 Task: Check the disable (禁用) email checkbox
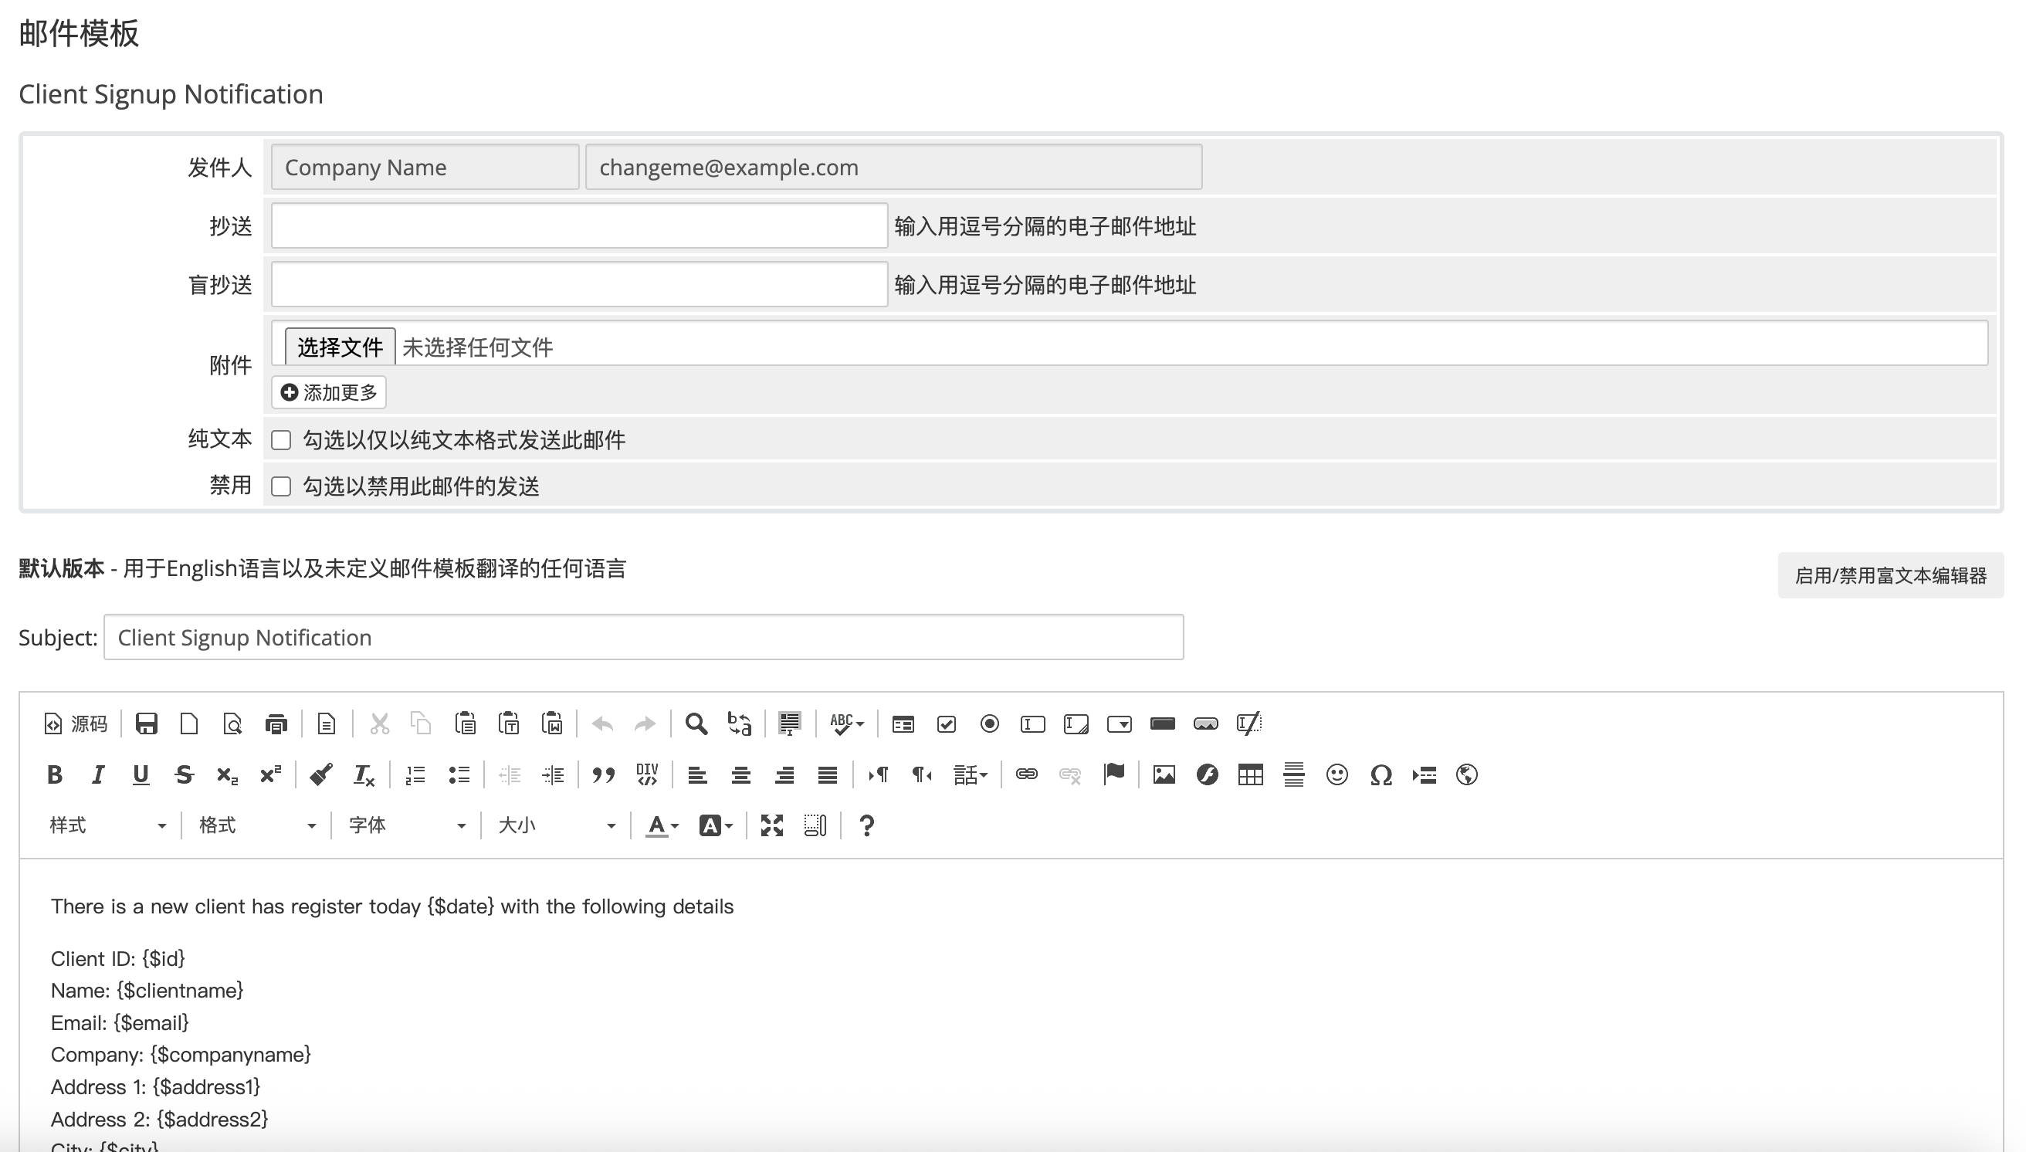[x=282, y=486]
